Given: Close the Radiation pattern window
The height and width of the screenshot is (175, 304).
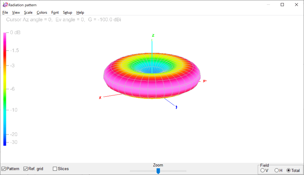Looking at the screenshot, I should [296, 5].
